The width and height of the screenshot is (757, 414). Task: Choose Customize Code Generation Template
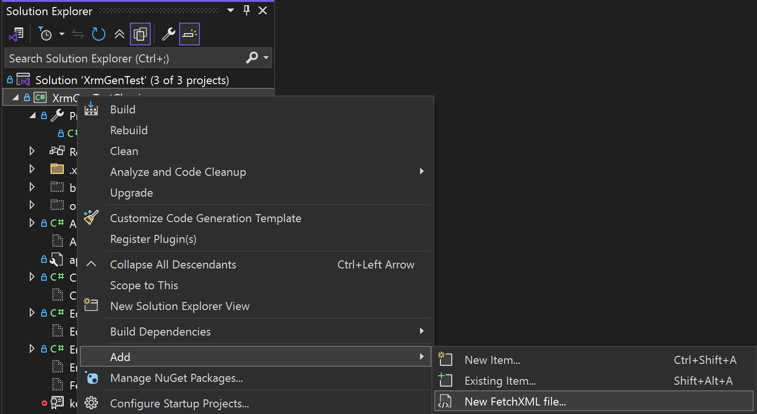click(206, 218)
